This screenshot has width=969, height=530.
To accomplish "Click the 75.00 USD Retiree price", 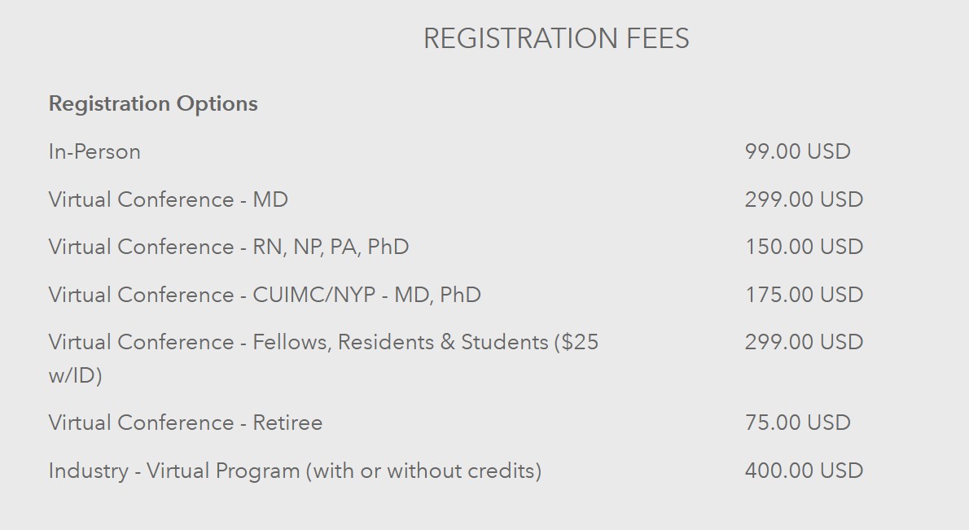I will point(797,423).
